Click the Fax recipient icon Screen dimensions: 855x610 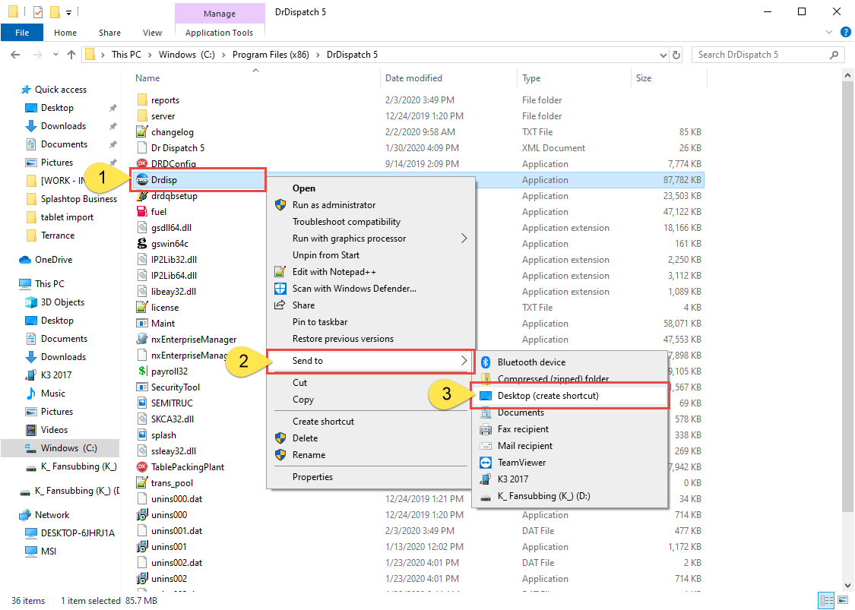tap(486, 429)
